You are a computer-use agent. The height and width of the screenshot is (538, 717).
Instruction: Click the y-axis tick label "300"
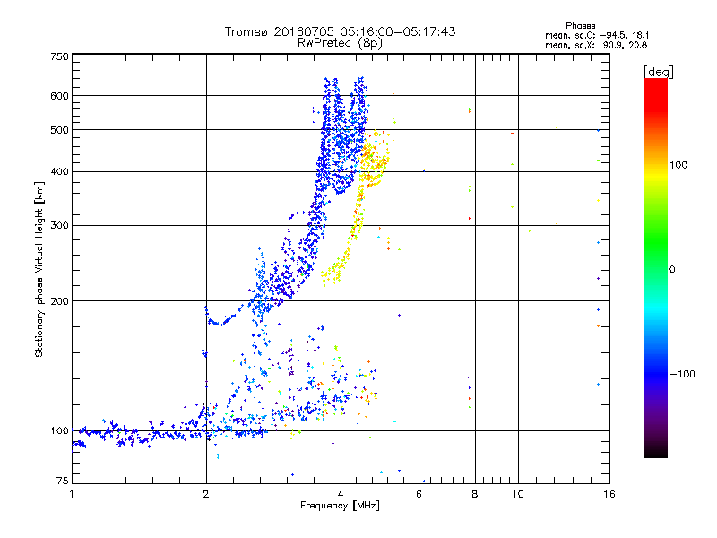point(59,226)
